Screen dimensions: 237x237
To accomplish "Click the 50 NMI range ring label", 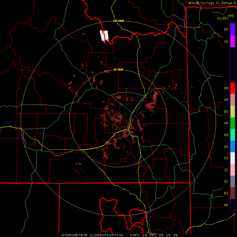I will (118, 70).
